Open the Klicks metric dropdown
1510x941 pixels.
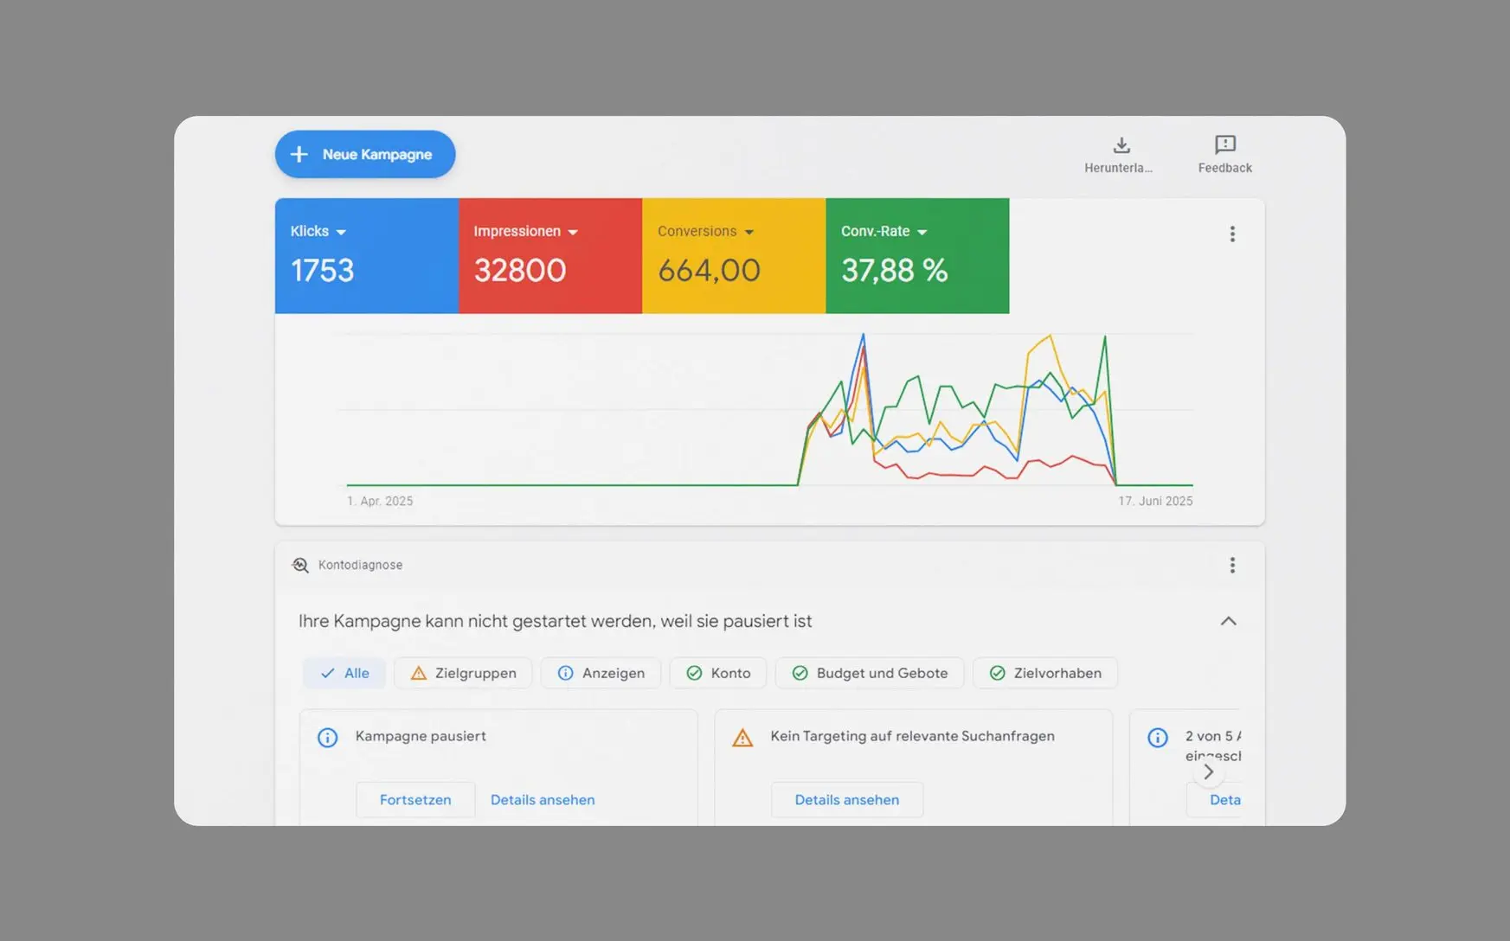coord(340,232)
